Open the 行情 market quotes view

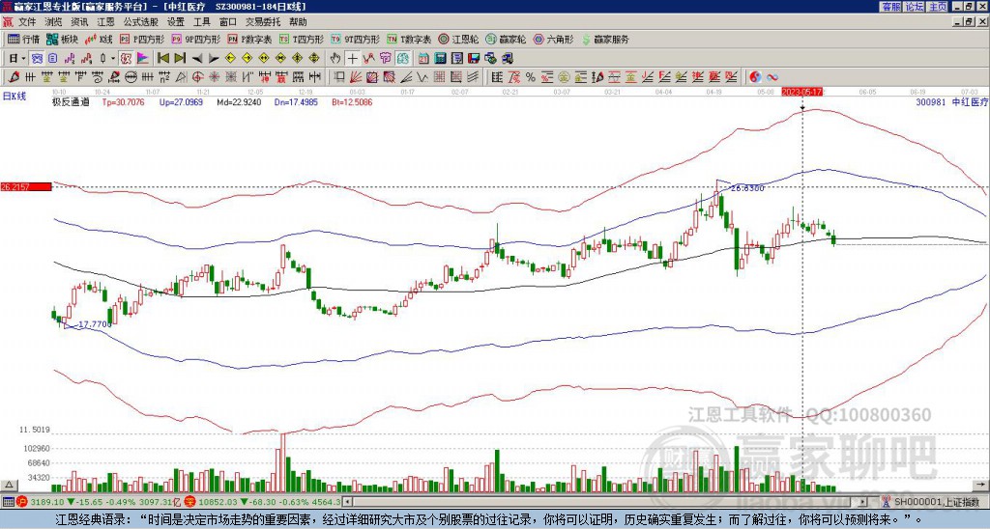24,39
